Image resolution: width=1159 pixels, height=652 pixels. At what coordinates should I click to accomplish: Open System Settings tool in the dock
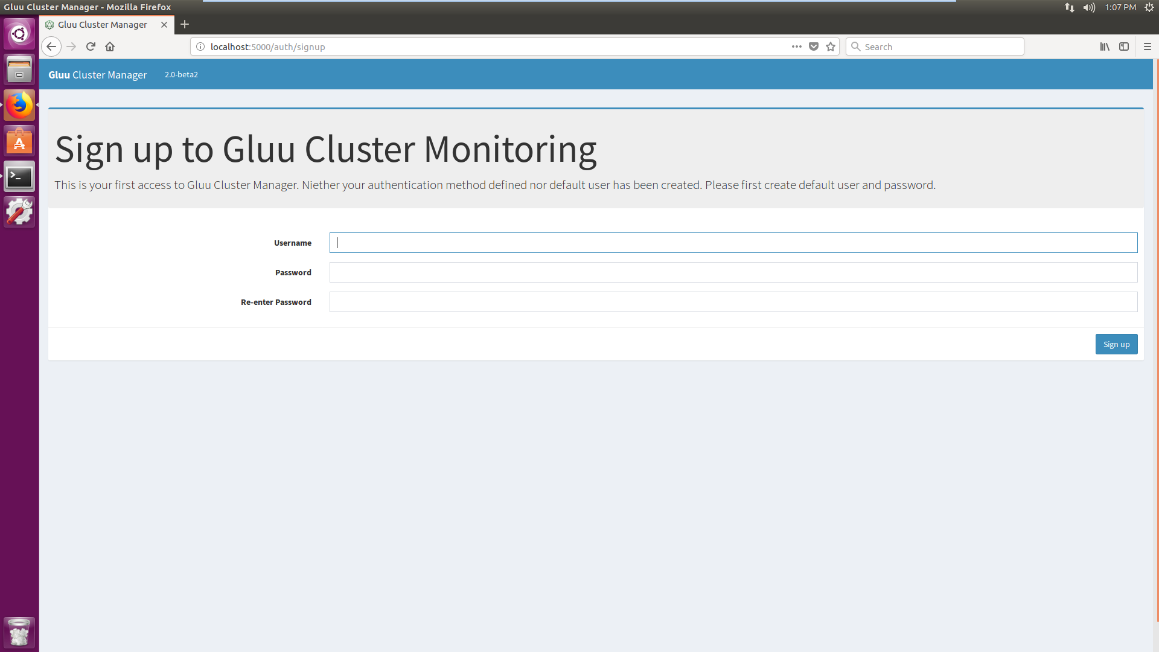(x=19, y=212)
